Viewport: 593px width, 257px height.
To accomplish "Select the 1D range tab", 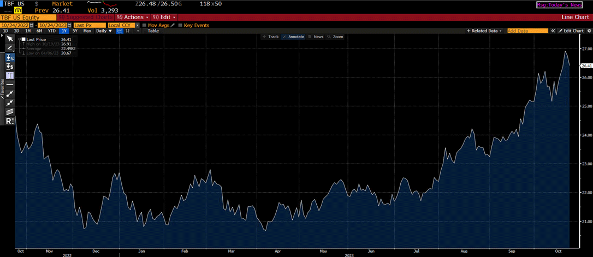I will [5, 31].
